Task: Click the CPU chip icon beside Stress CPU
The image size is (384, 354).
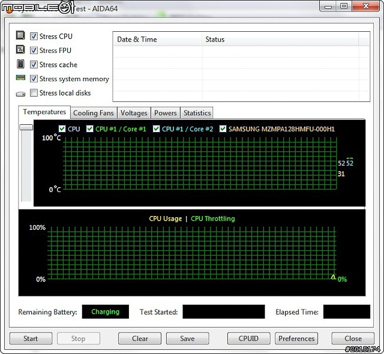Action: pos(20,36)
